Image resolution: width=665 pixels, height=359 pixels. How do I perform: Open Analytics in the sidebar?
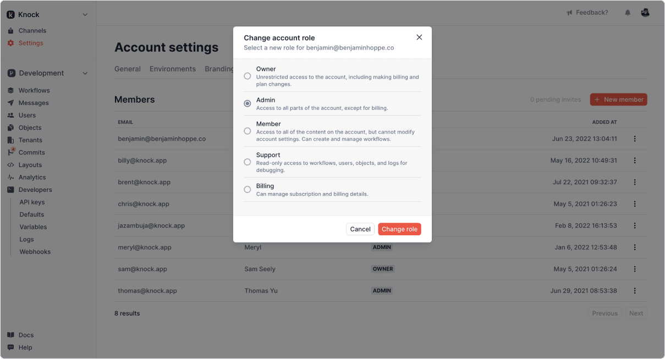tap(32, 177)
